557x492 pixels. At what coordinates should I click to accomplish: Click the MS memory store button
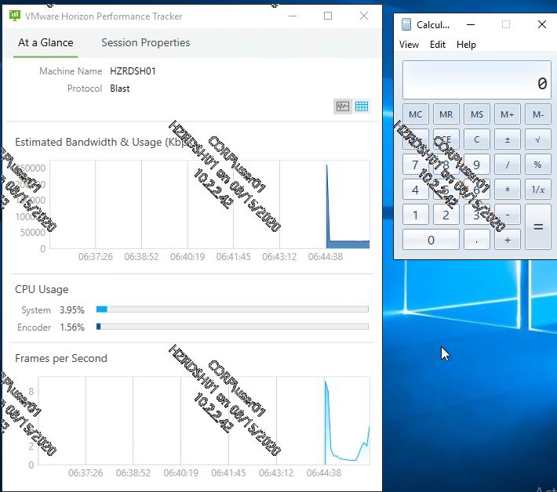click(477, 114)
